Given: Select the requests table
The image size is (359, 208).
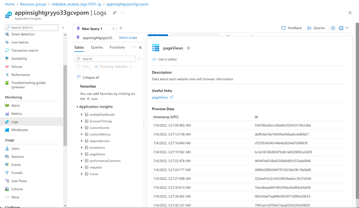Looking at the screenshot, I should [96, 168].
